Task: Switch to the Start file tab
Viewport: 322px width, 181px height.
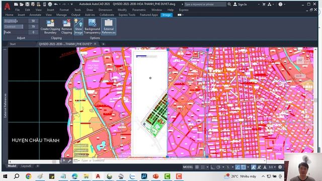Action: [x=13, y=44]
